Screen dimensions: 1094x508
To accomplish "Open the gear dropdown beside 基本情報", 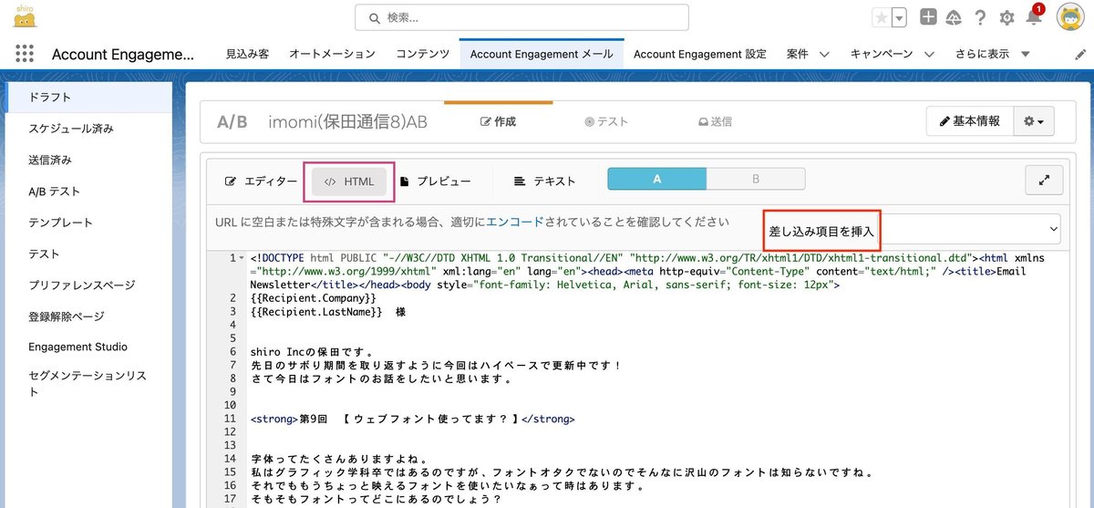I will tap(1034, 120).
